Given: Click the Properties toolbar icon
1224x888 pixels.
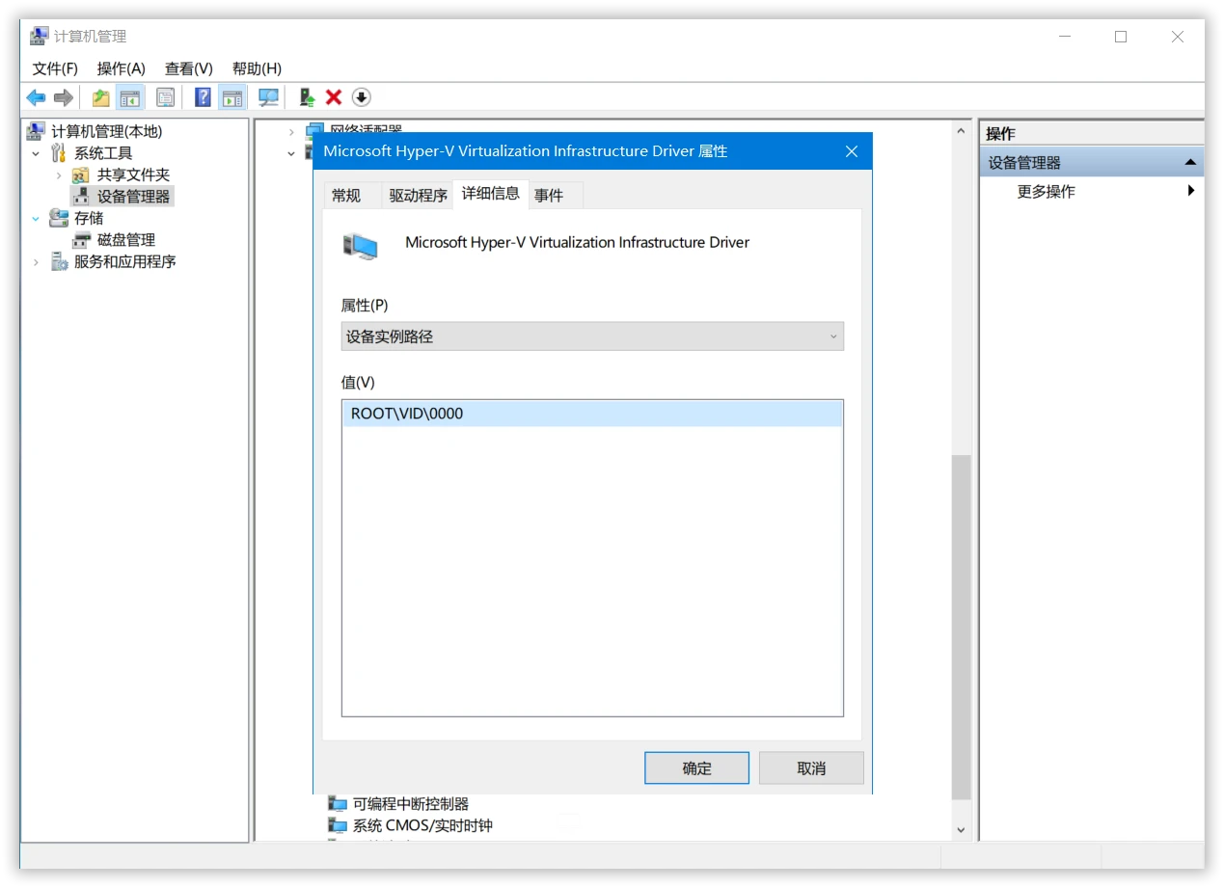Looking at the screenshot, I should point(165,96).
